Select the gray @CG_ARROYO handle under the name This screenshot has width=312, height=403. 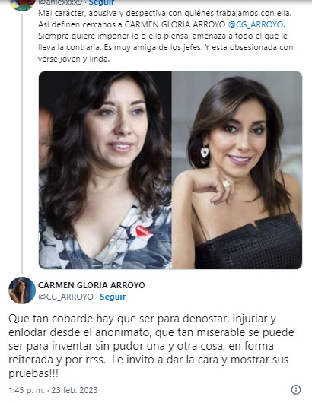point(66,297)
